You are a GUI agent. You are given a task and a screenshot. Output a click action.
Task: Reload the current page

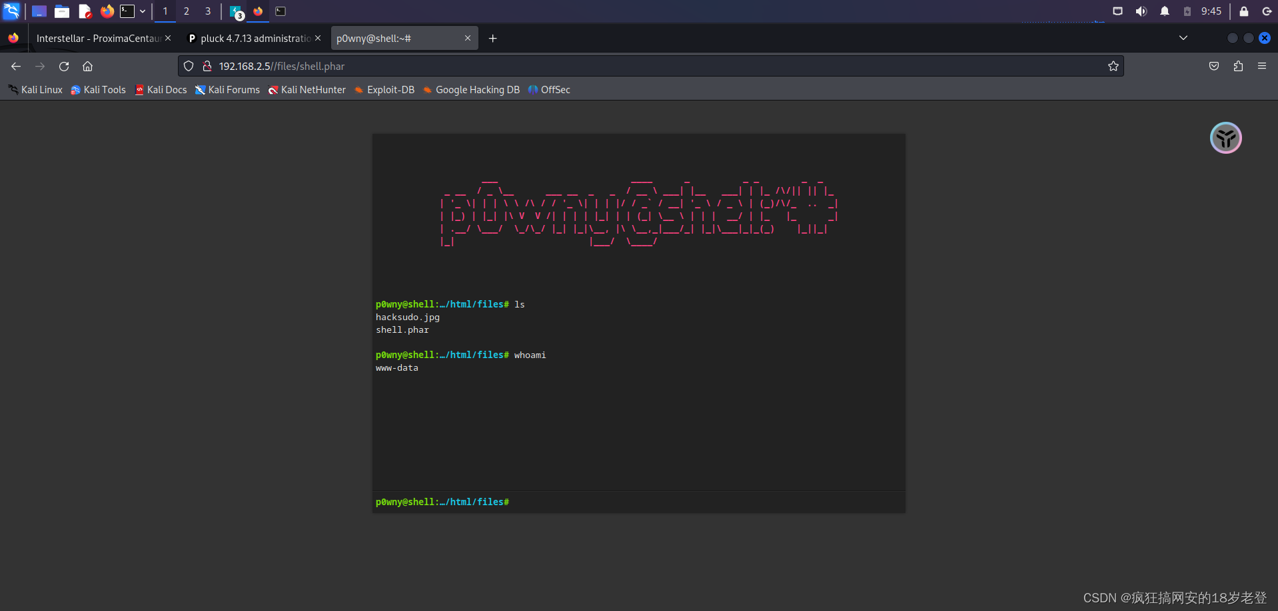coord(64,66)
